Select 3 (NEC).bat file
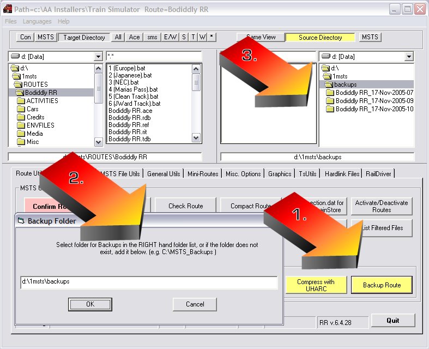This screenshot has width=429, height=349. [123, 82]
